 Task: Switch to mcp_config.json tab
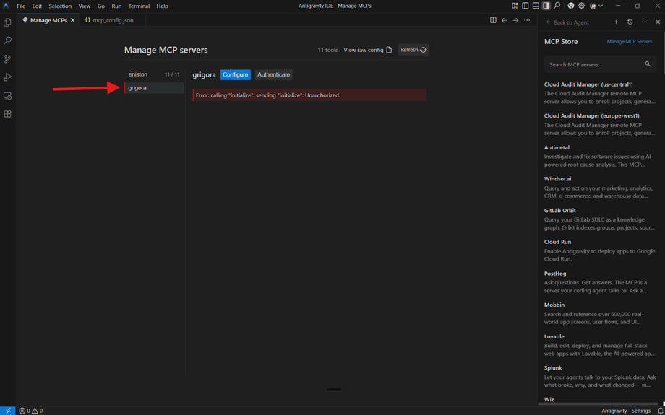point(109,20)
